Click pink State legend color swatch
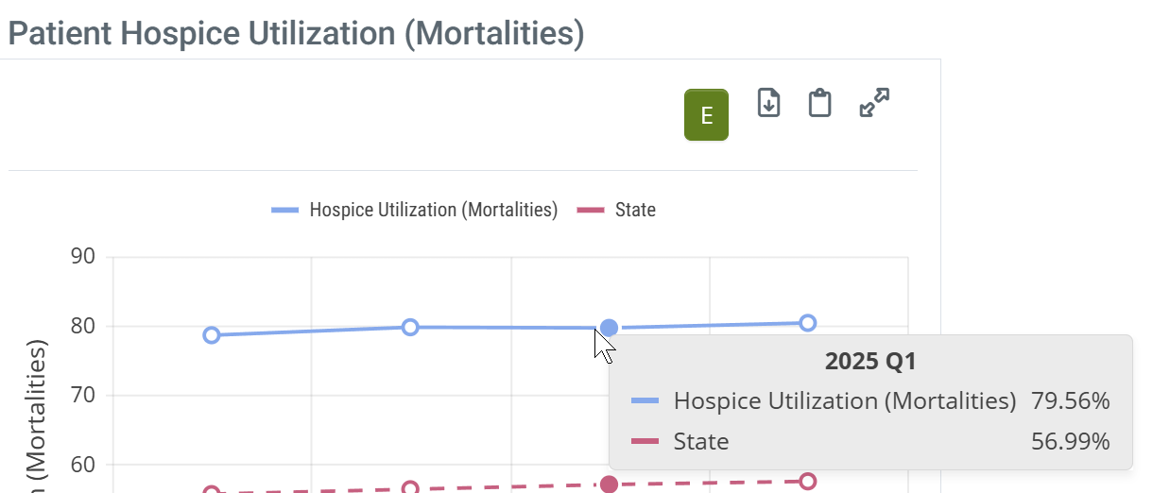1153x493 pixels. pos(591,210)
